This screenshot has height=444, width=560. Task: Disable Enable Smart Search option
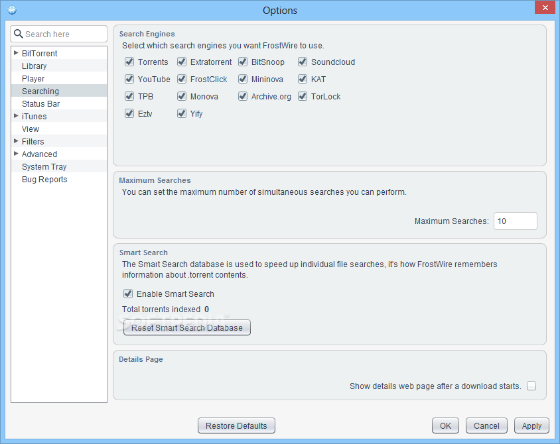(x=128, y=294)
